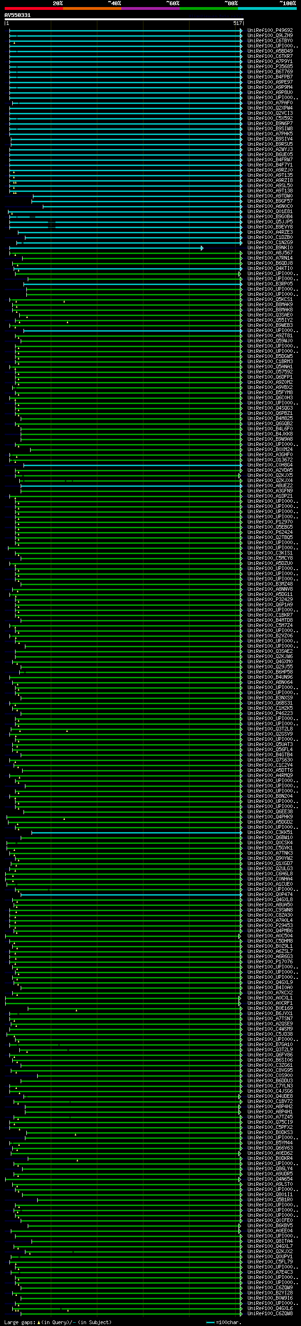Image resolution: width=301 pixels, height=1326 pixels.
Task: Click hit label UniRef100_Q7S630
Action: click(x=270, y=760)
